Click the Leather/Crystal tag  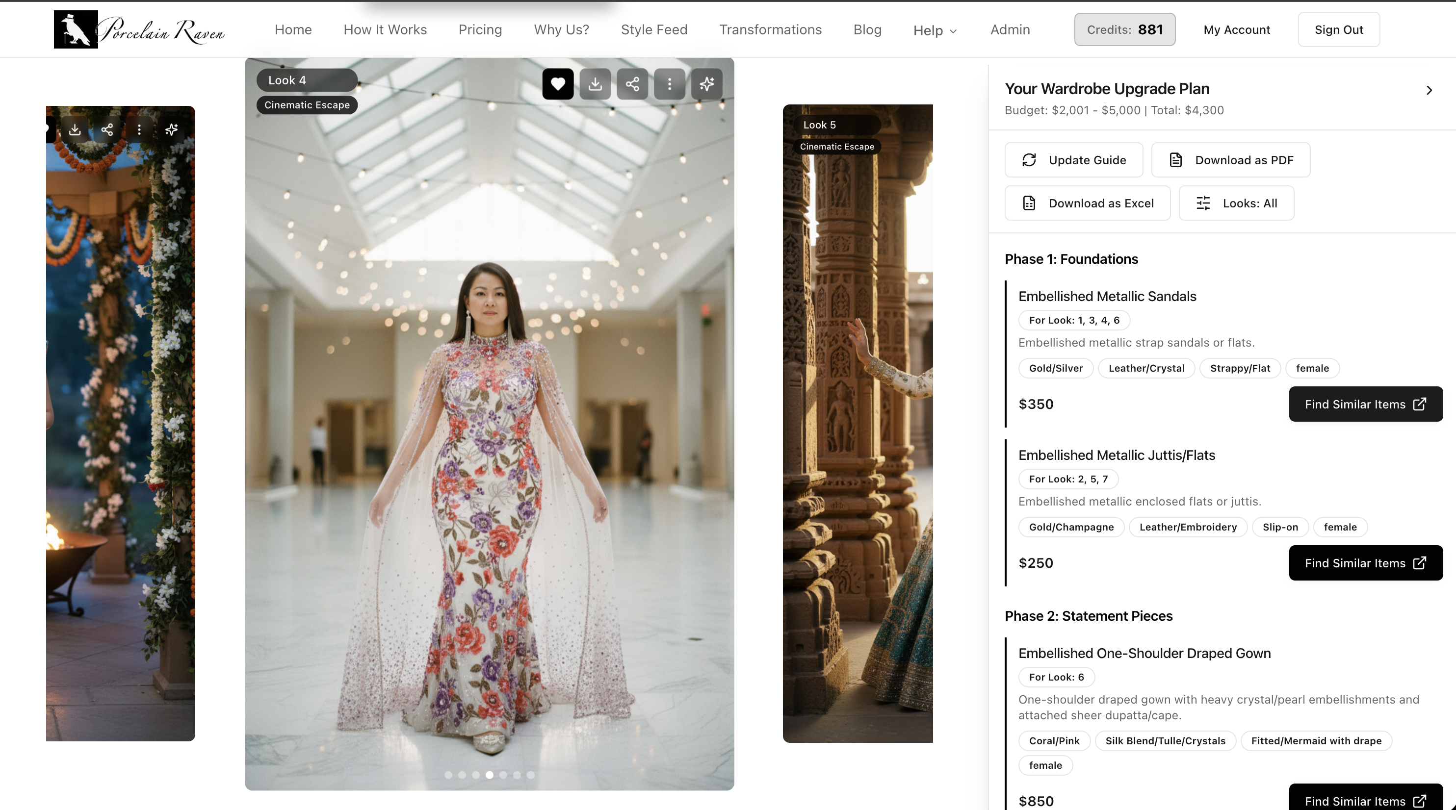point(1146,368)
